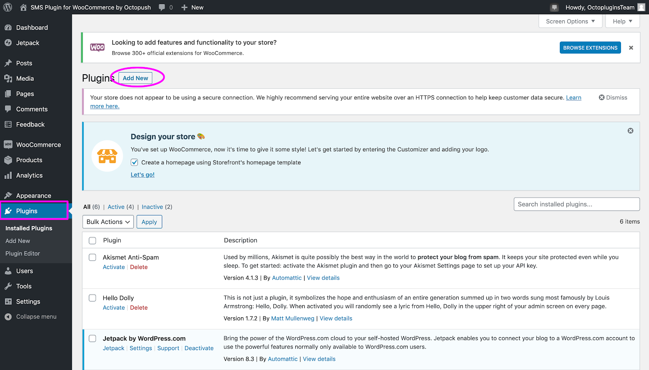Dismiss the HTTPS security notice
Screen dimensions: 649x370
[613, 97]
